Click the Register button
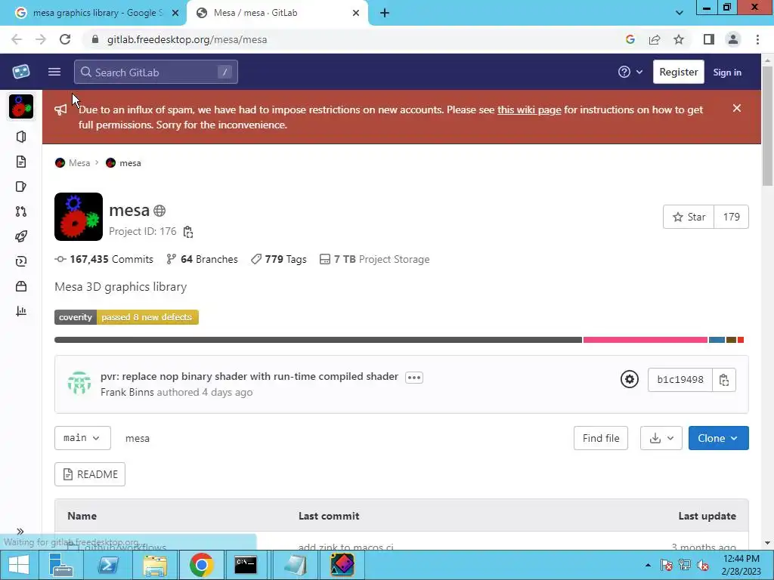 click(x=678, y=72)
